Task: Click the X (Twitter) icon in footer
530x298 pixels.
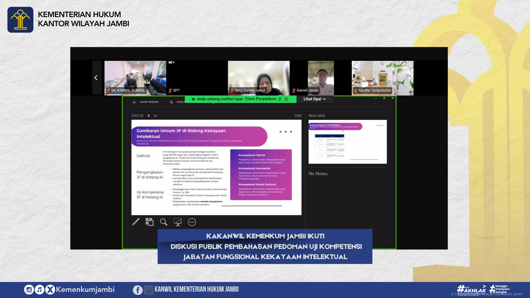Action: click(x=50, y=289)
